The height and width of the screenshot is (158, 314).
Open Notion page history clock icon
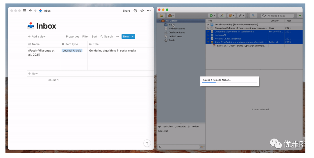click(x=135, y=11)
